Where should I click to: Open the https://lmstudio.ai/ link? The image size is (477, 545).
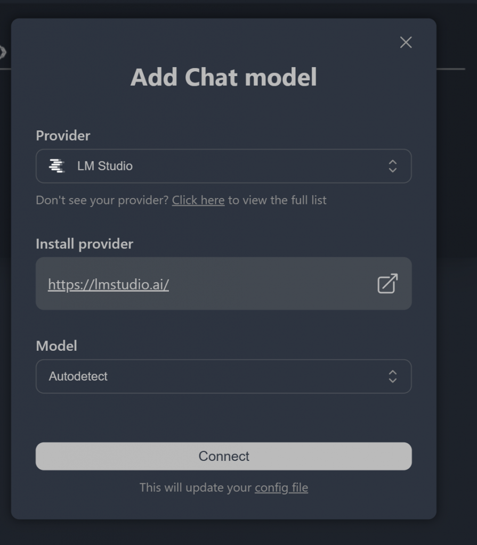tap(108, 285)
